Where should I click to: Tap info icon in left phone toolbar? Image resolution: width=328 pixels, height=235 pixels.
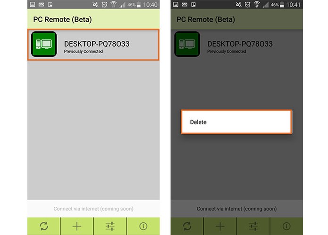(x=143, y=226)
